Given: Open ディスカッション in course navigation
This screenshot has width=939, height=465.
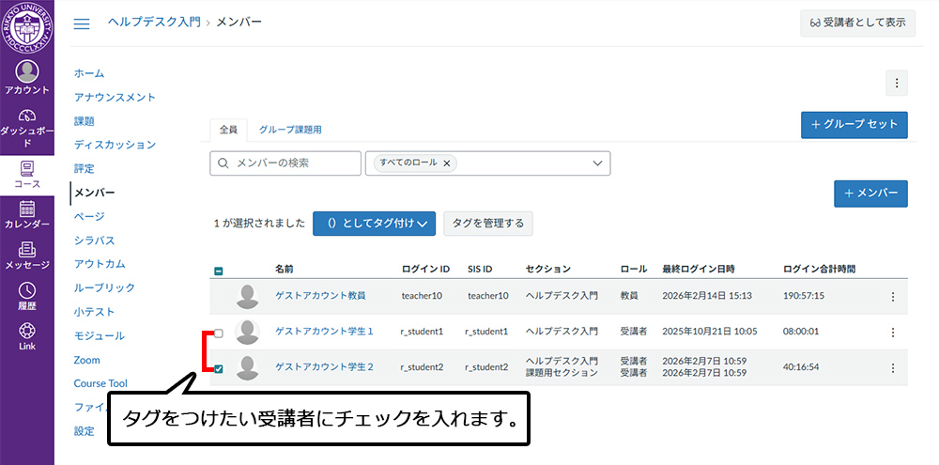Looking at the screenshot, I should click(x=115, y=145).
